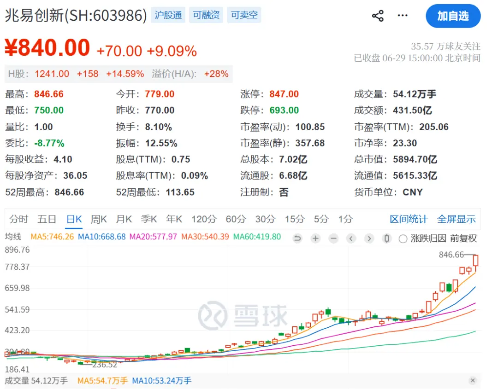Screen dimensions: 498x389
Task: Click the 市盈率(TTM) value 205.06
Action: coord(434,127)
